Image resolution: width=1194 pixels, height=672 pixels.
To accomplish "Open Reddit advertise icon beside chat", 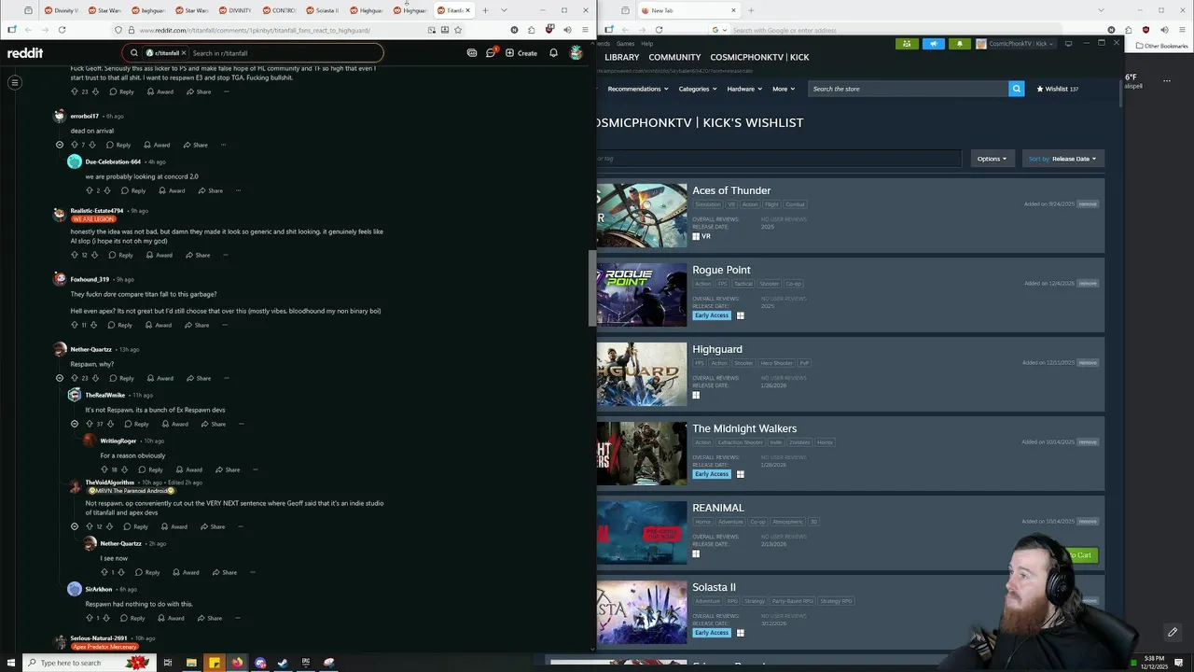I will tap(472, 53).
